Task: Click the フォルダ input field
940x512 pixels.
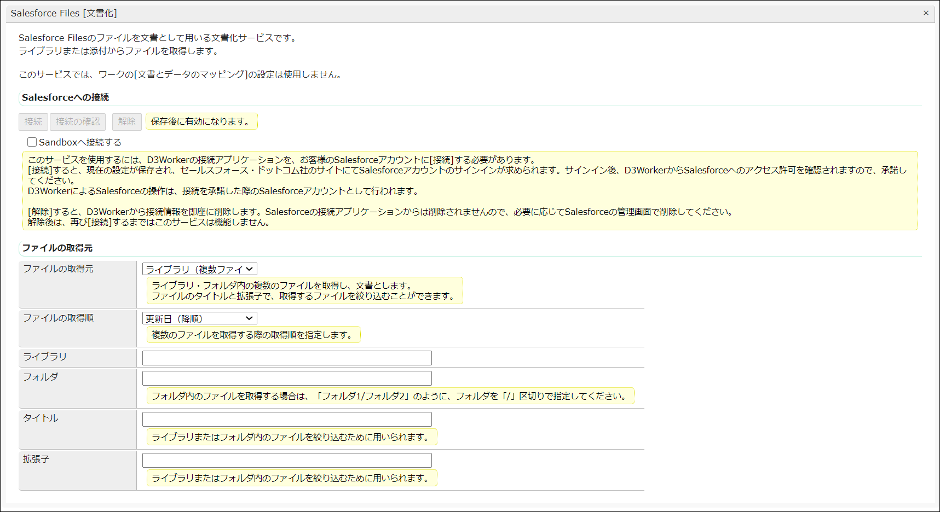Action: (x=286, y=377)
